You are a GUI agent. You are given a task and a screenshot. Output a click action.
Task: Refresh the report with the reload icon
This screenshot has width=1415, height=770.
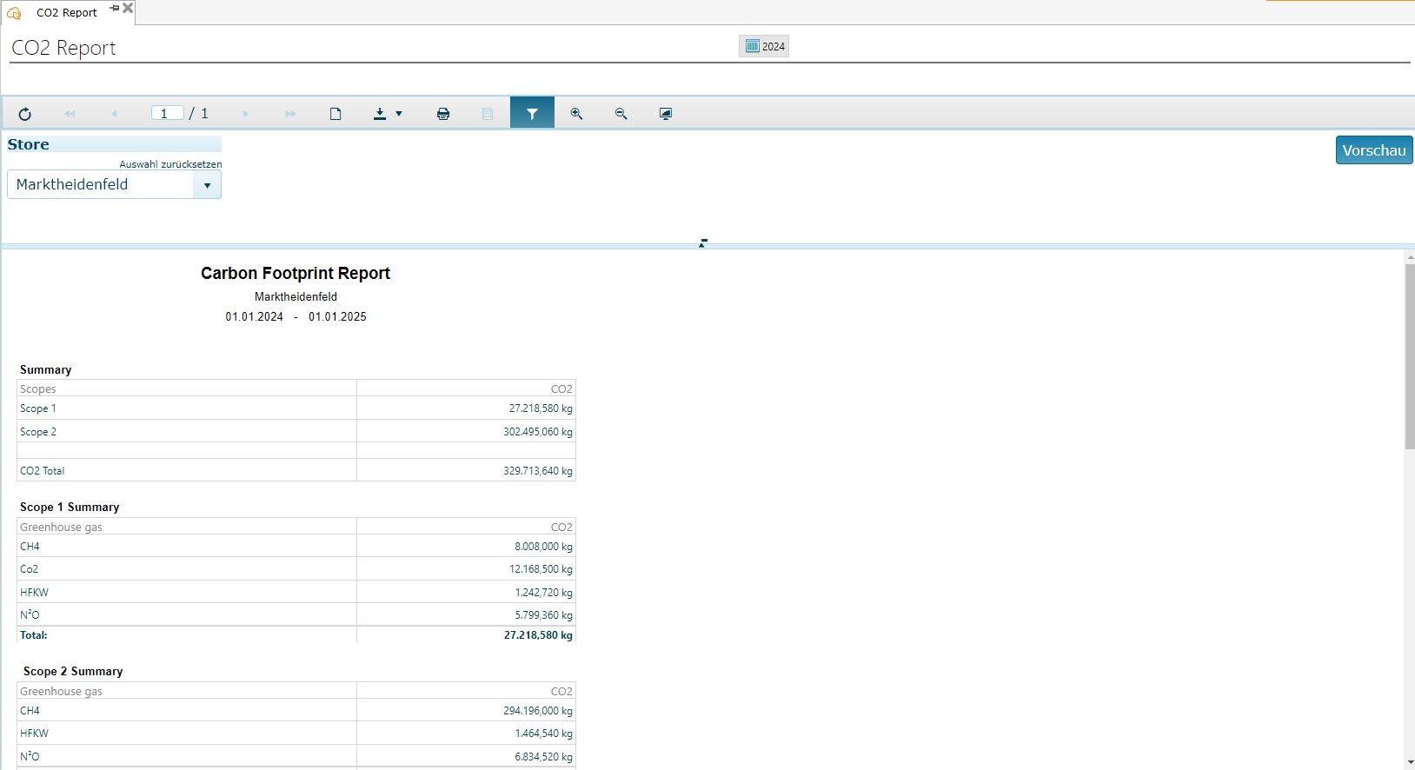25,114
